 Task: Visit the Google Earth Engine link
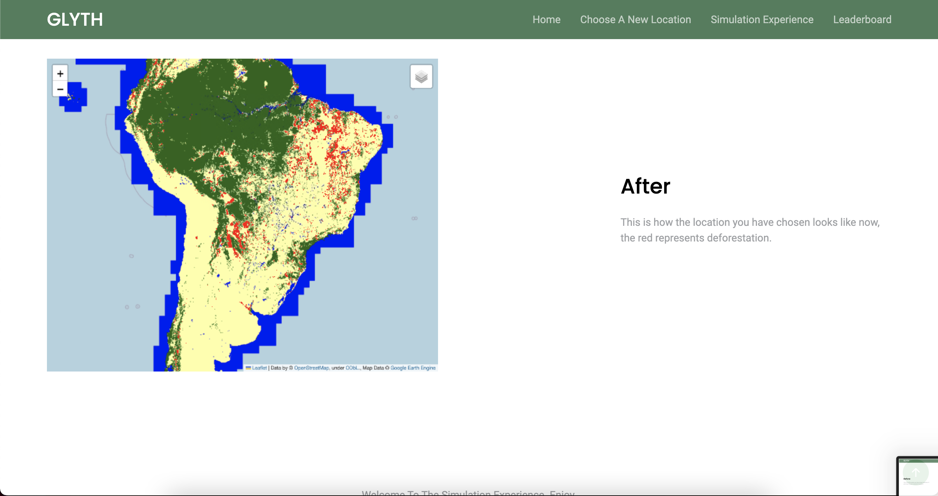tap(413, 368)
